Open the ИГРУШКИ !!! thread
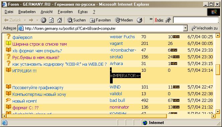 click(x=24, y=71)
